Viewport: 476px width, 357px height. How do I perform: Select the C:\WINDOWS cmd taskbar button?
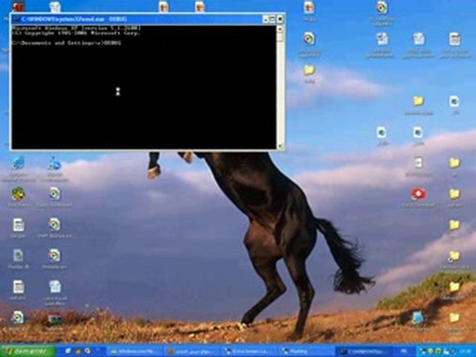coord(365,351)
